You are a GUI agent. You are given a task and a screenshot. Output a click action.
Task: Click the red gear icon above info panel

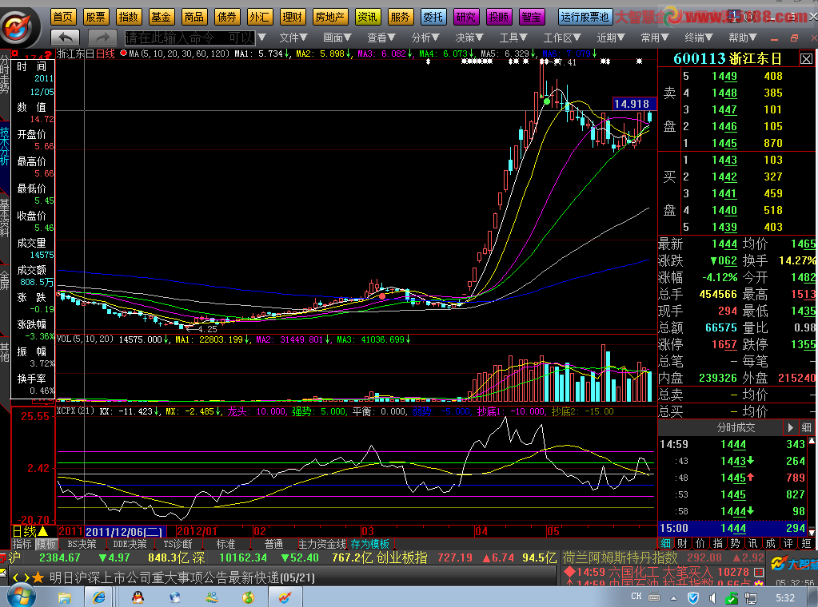pyautogui.click(x=16, y=54)
